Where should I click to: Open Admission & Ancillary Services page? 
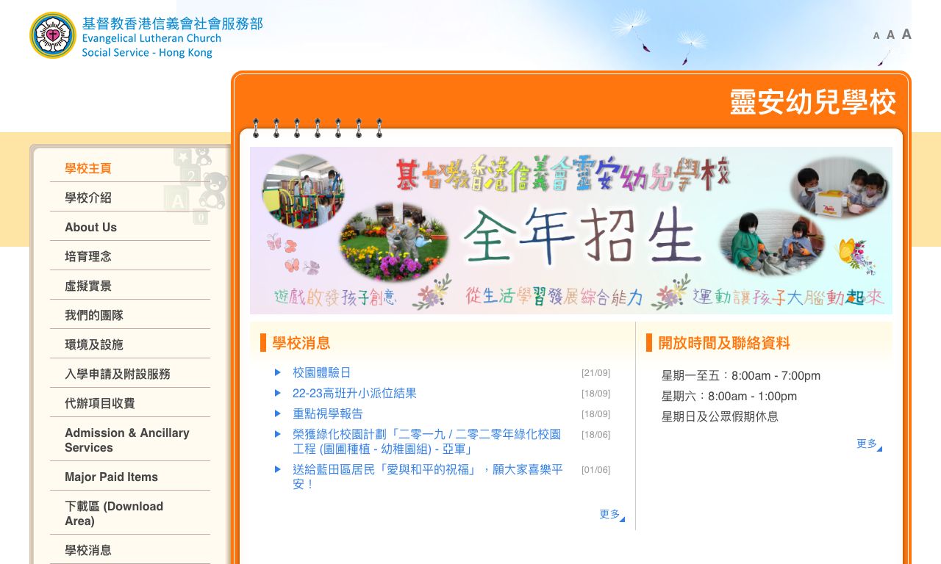[x=127, y=440]
